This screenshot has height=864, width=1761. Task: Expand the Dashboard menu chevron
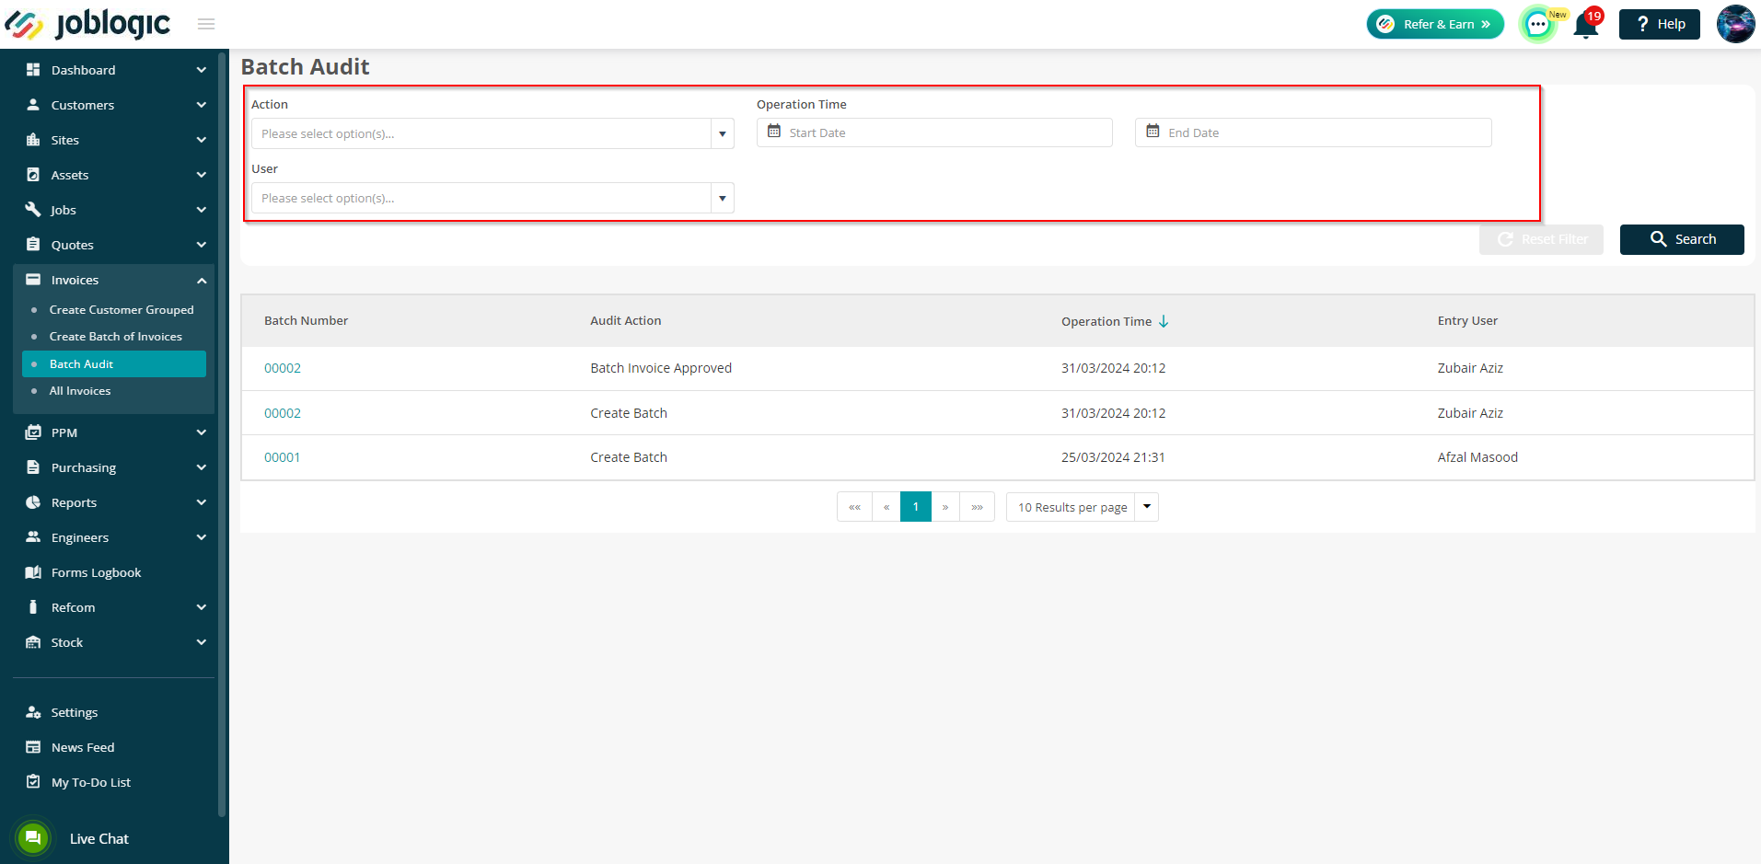tap(202, 70)
